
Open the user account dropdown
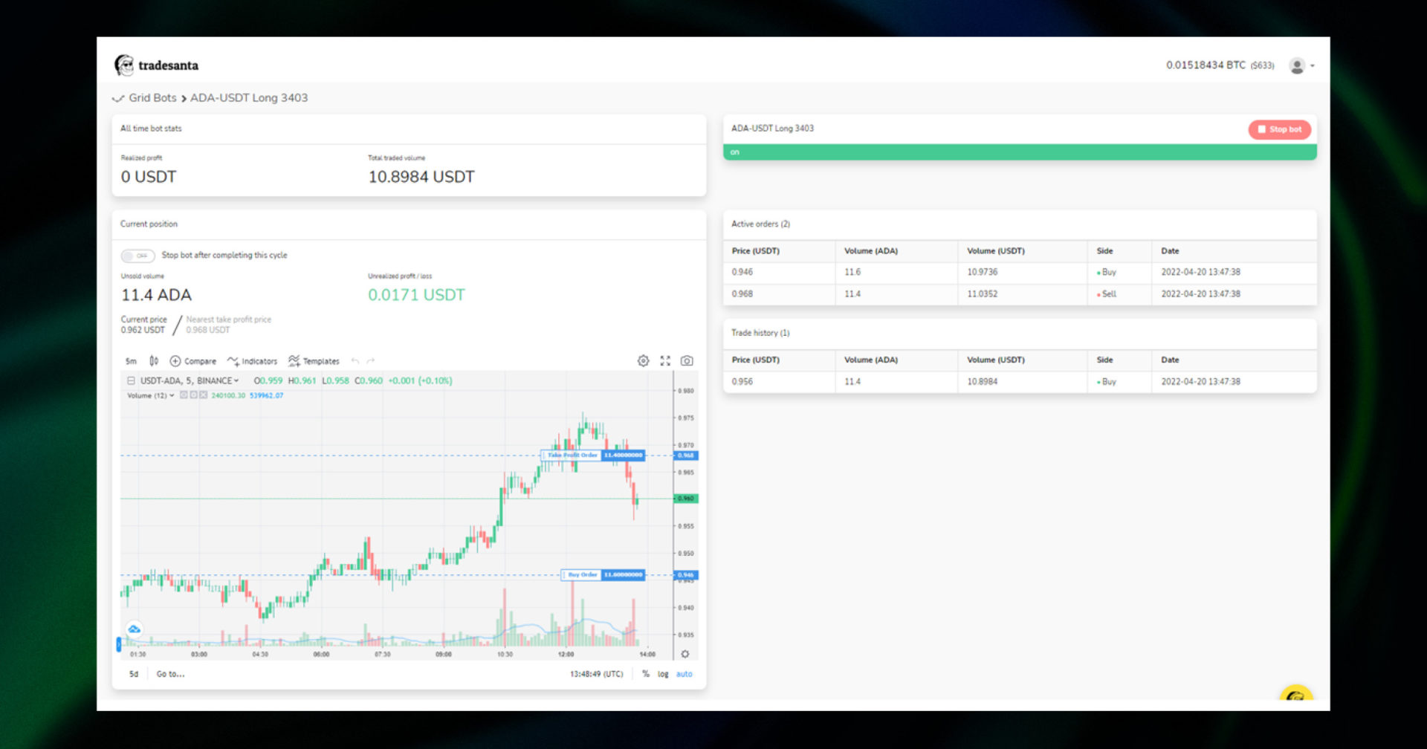click(1301, 66)
